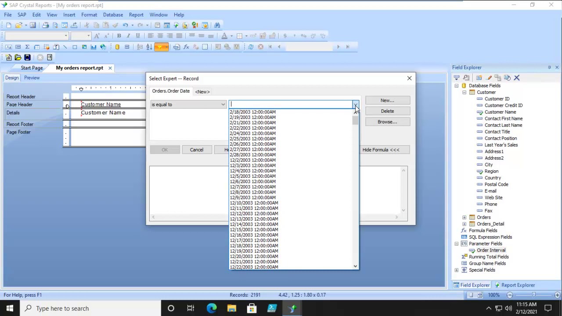
Task: Click the Insert Box tool icon
Action: click(x=75, y=47)
